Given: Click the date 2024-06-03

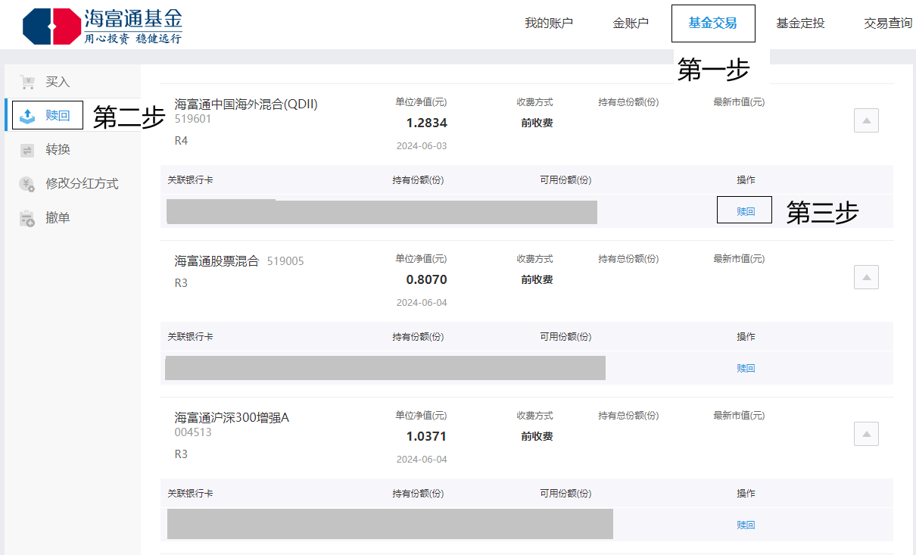Looking at the screenshot, I should pyautogui.click(x=422, y=146).
